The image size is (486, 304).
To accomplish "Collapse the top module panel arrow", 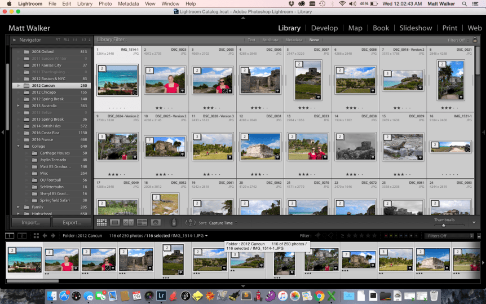I will click(243, 18).
